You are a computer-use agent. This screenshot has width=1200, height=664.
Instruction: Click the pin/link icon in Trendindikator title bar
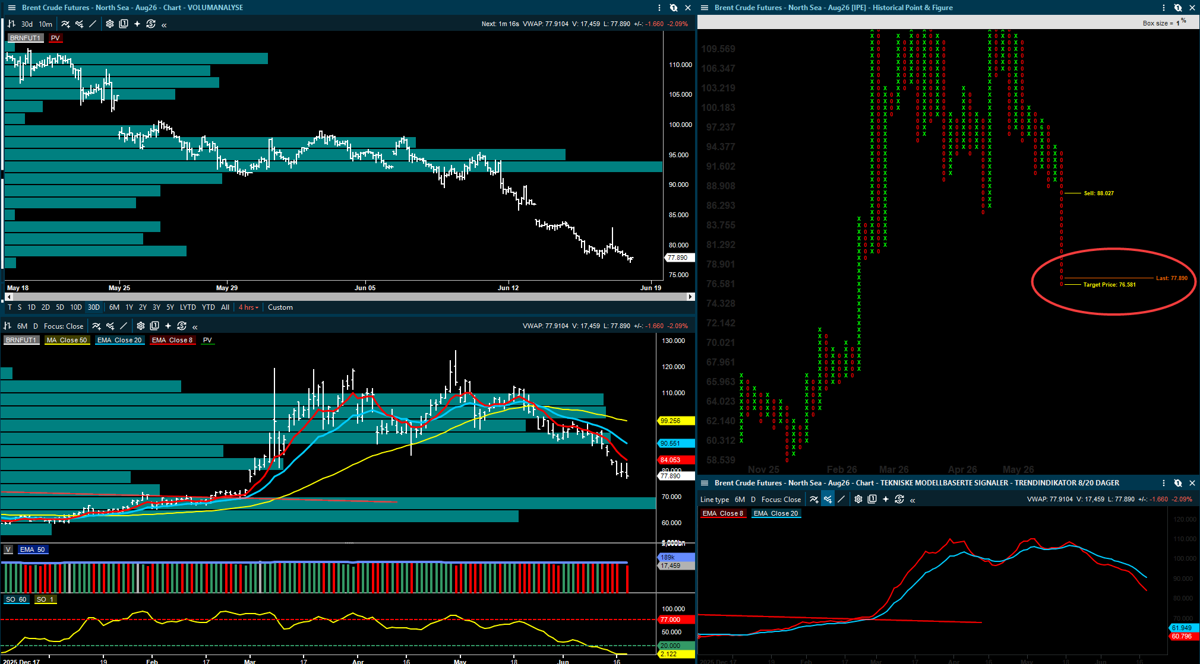1178,483
